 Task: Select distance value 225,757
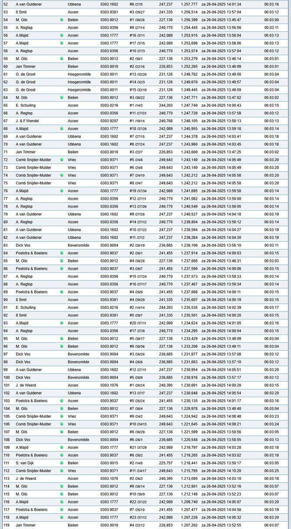click(x=165, y=463)
